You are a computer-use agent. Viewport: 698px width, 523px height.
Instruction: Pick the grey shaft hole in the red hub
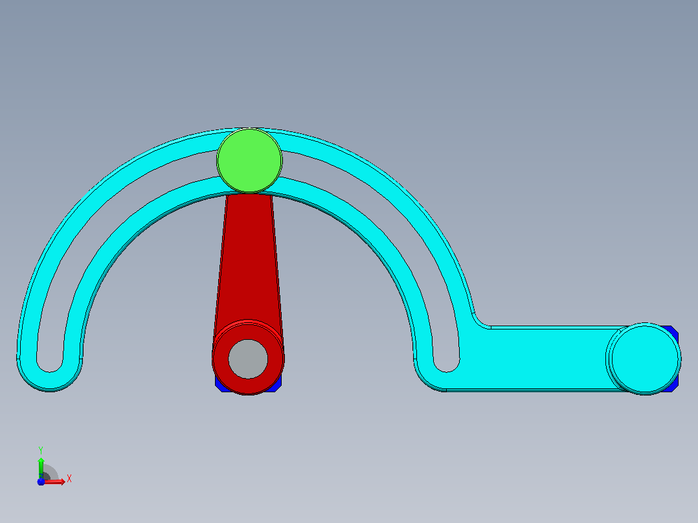[x=248, y=359]
